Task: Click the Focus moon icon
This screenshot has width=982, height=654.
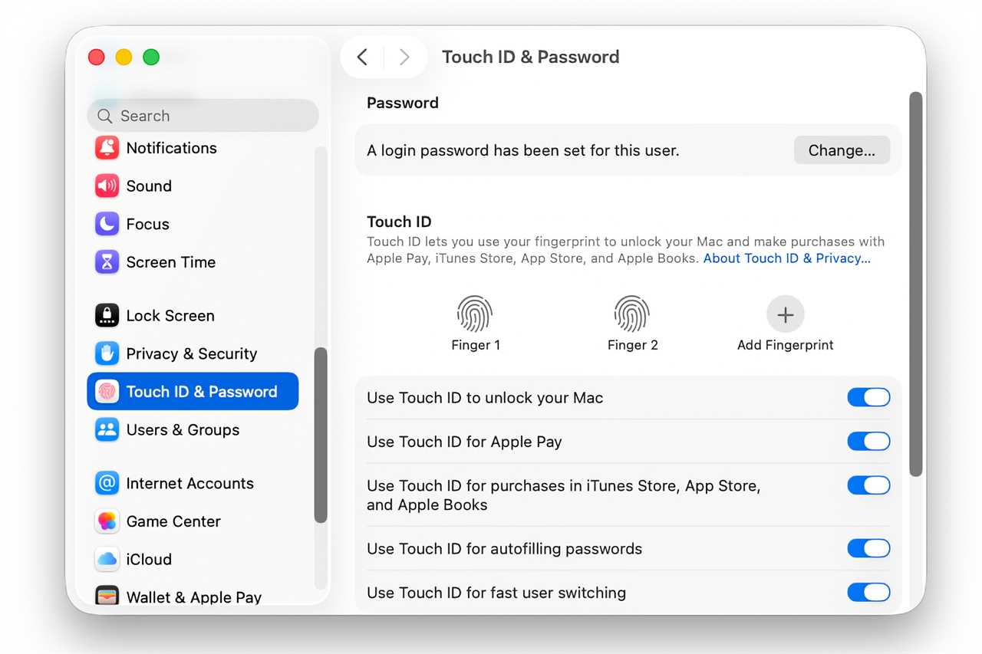Action: (x=107, y=224)
